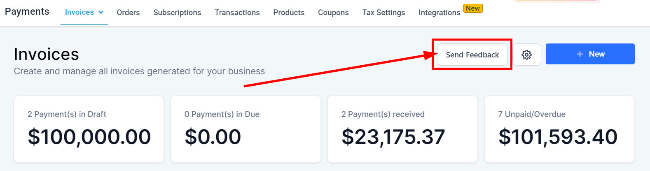This screenshot has height=171, width=650.
Task: Switch to the Orders tab
Action: point(128,13)
